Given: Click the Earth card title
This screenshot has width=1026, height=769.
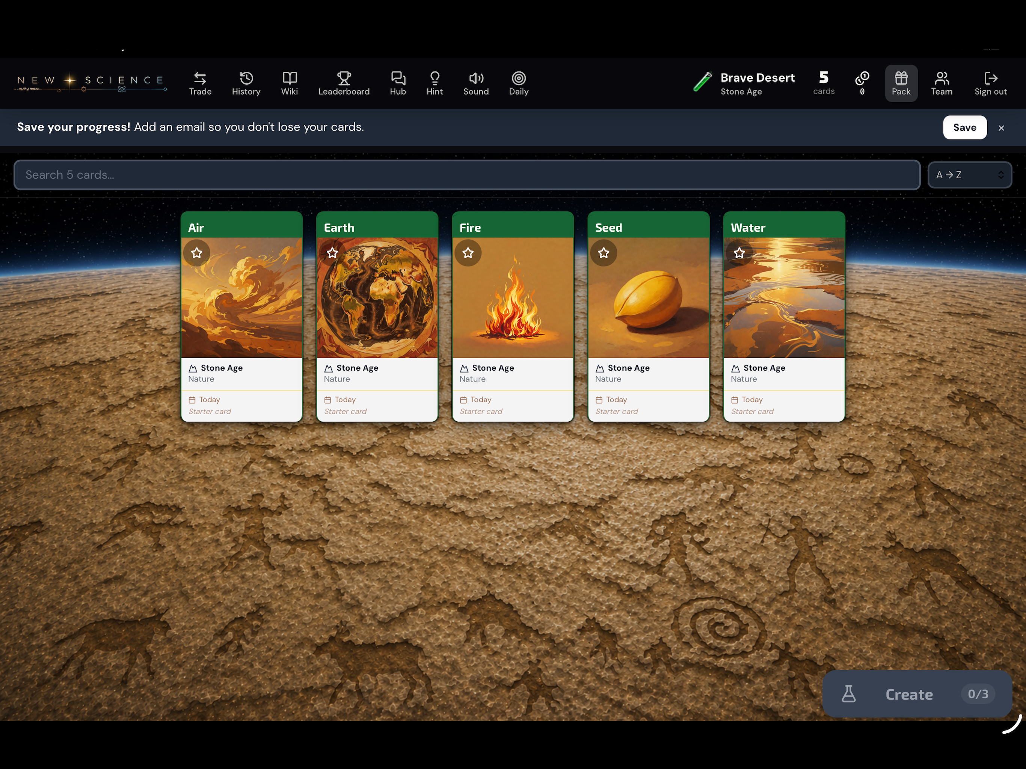Looking at the screenshot, I should tap(339, 228).
